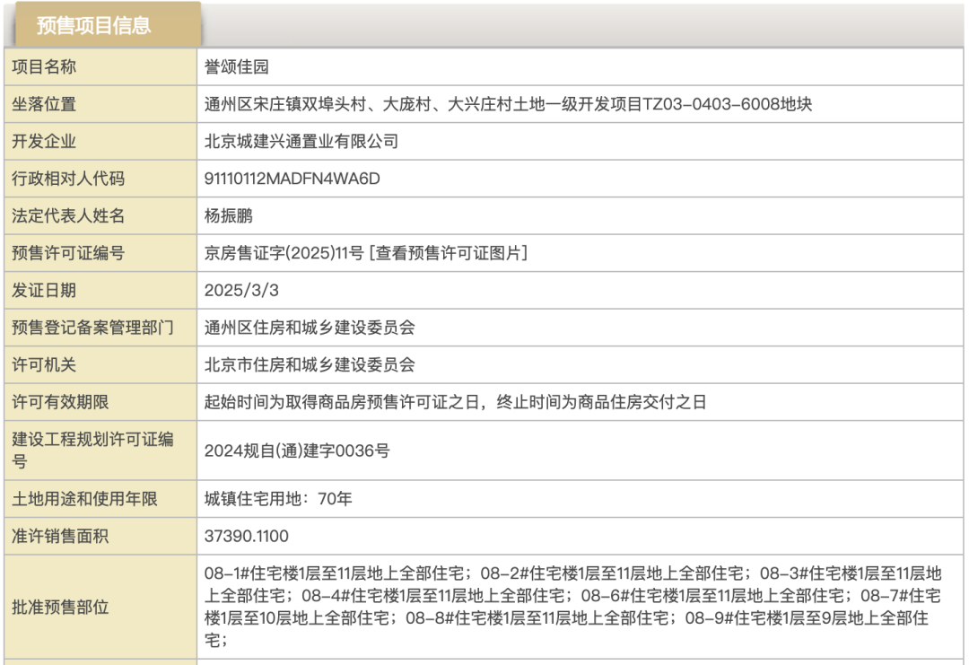Click the 发证日期 label cell
This screenshot has width=969, height=665.
[x=100, y=290]
